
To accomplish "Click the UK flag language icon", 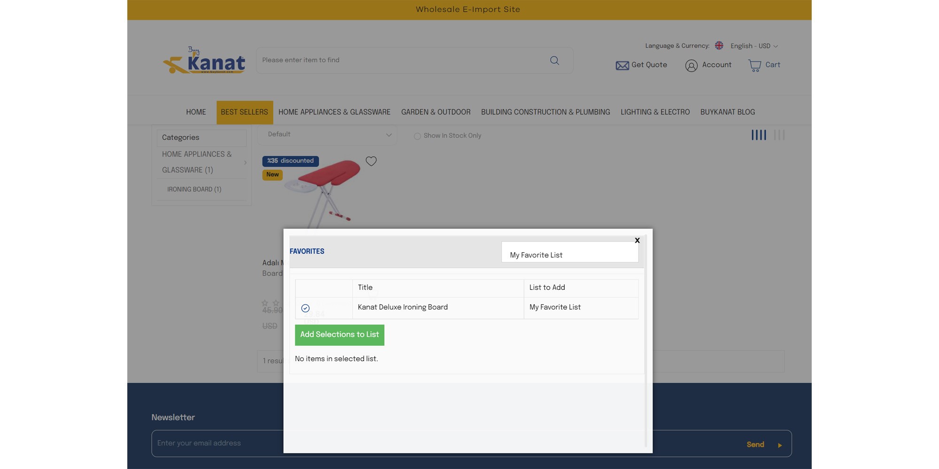I will click(x=719, y=45).
